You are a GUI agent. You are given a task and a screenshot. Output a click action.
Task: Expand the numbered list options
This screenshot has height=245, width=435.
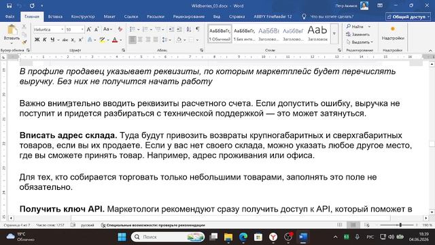[x=151, y=29]
